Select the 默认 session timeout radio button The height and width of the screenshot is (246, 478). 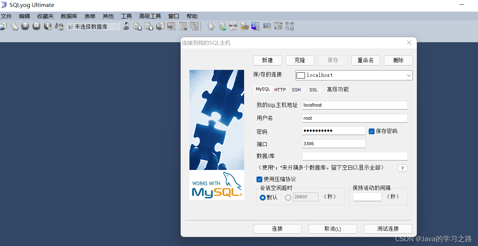263,198
